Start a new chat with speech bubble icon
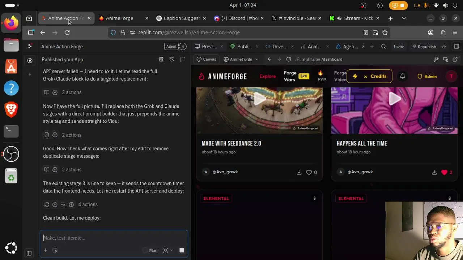The image size is (463, 260). (x=183, y=59)
